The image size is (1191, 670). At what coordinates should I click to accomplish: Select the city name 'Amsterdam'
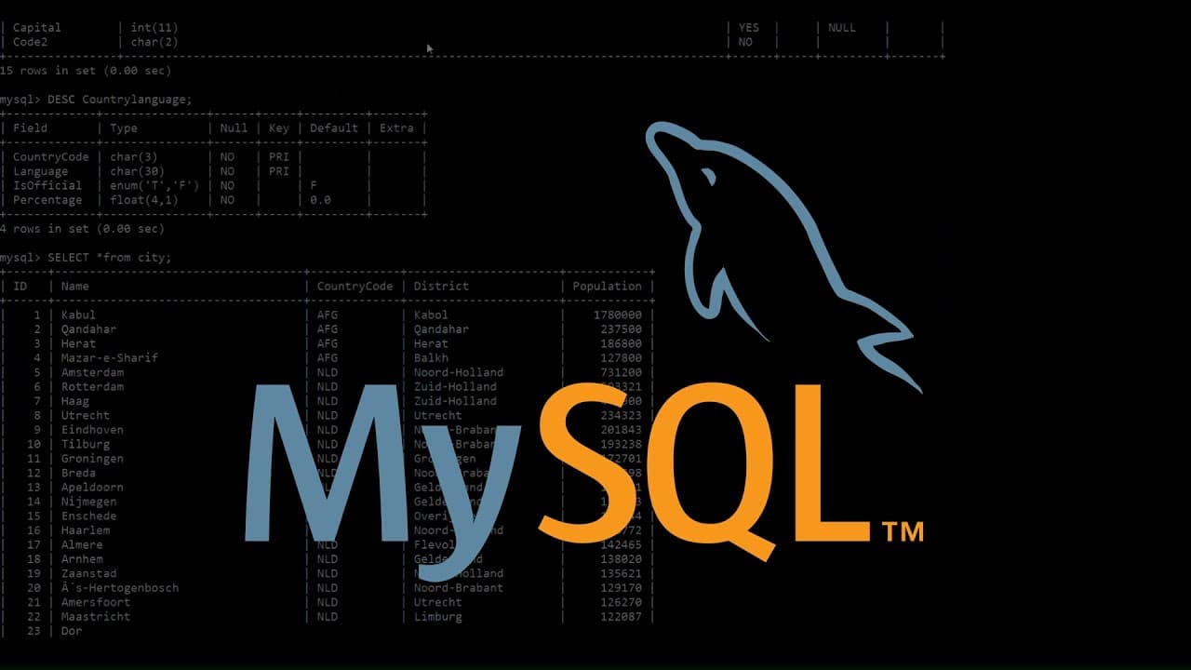[x=92, y=372]
